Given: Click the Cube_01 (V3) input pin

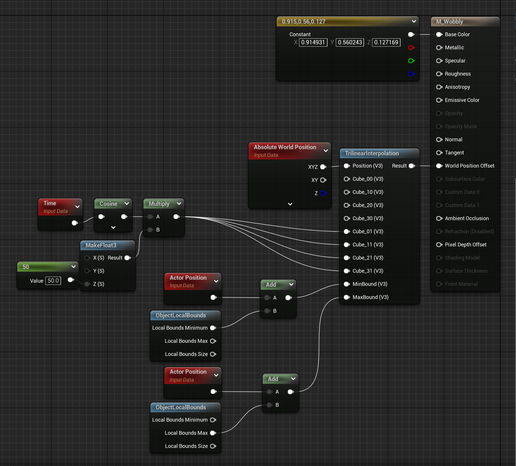Looking at the screenshot, I should click(347, 232).
